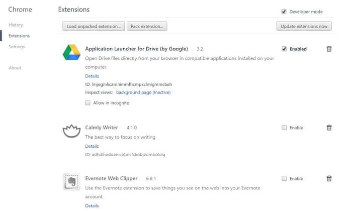Click the Google Drive extension icon
Viewport: 352px width, 211px height.
71,53
